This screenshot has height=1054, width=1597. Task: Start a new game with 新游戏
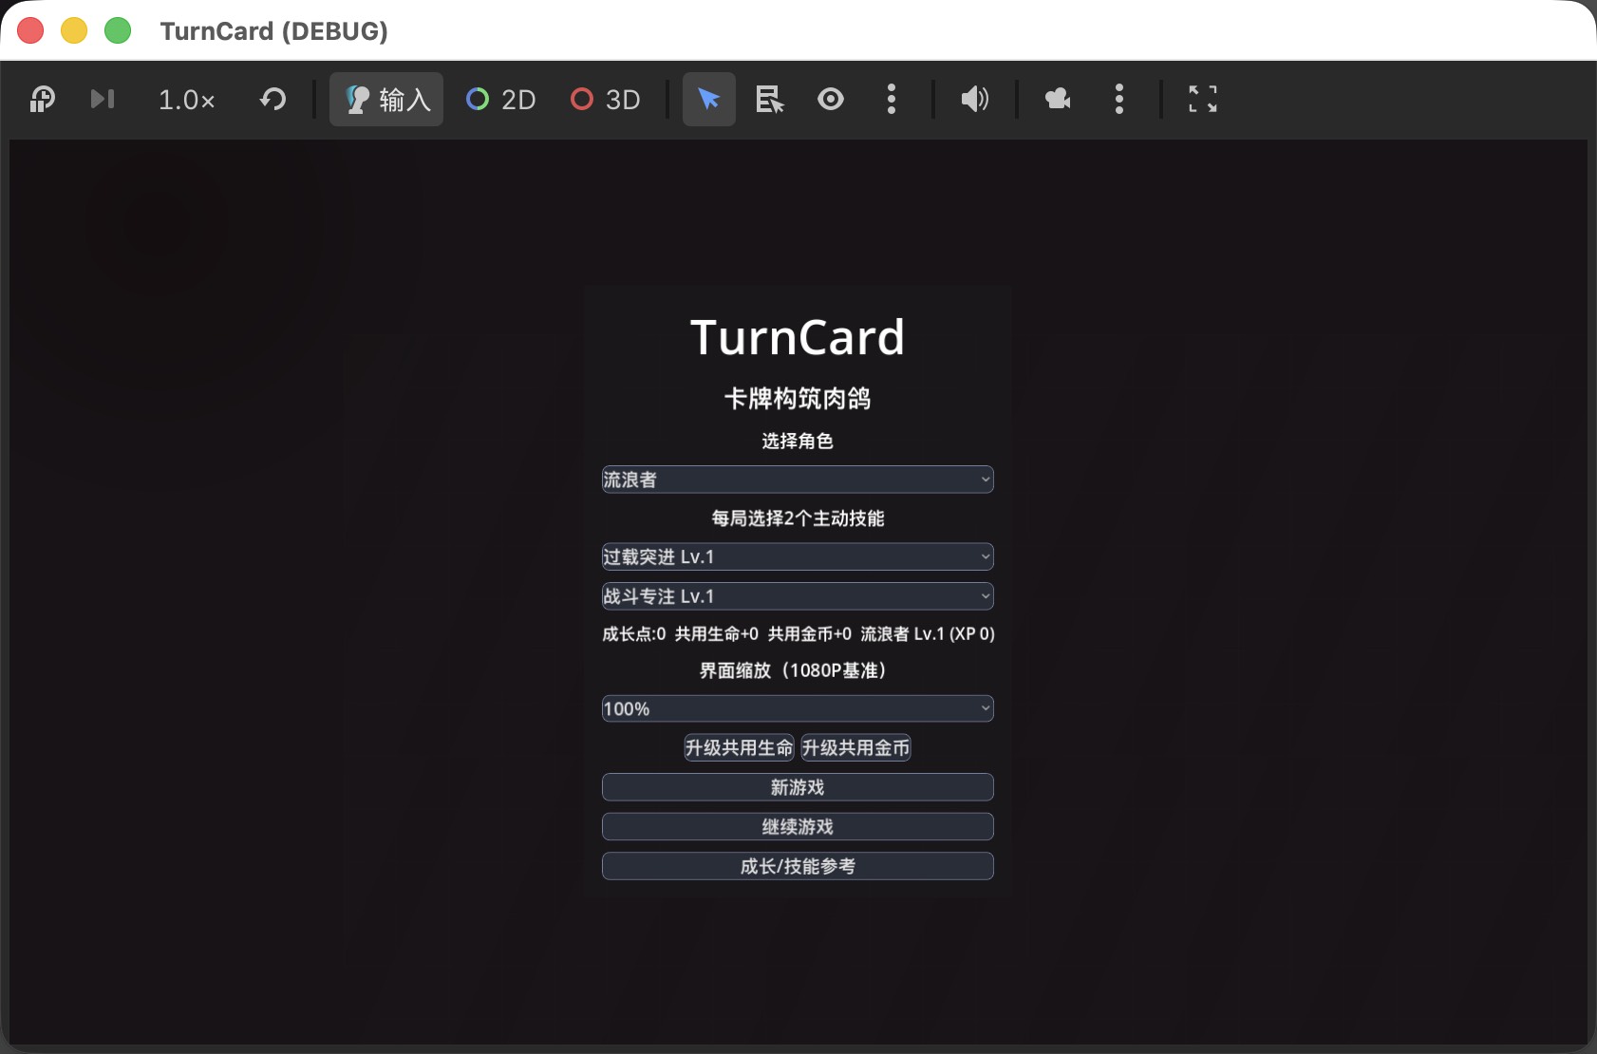[x=798, y=787]
